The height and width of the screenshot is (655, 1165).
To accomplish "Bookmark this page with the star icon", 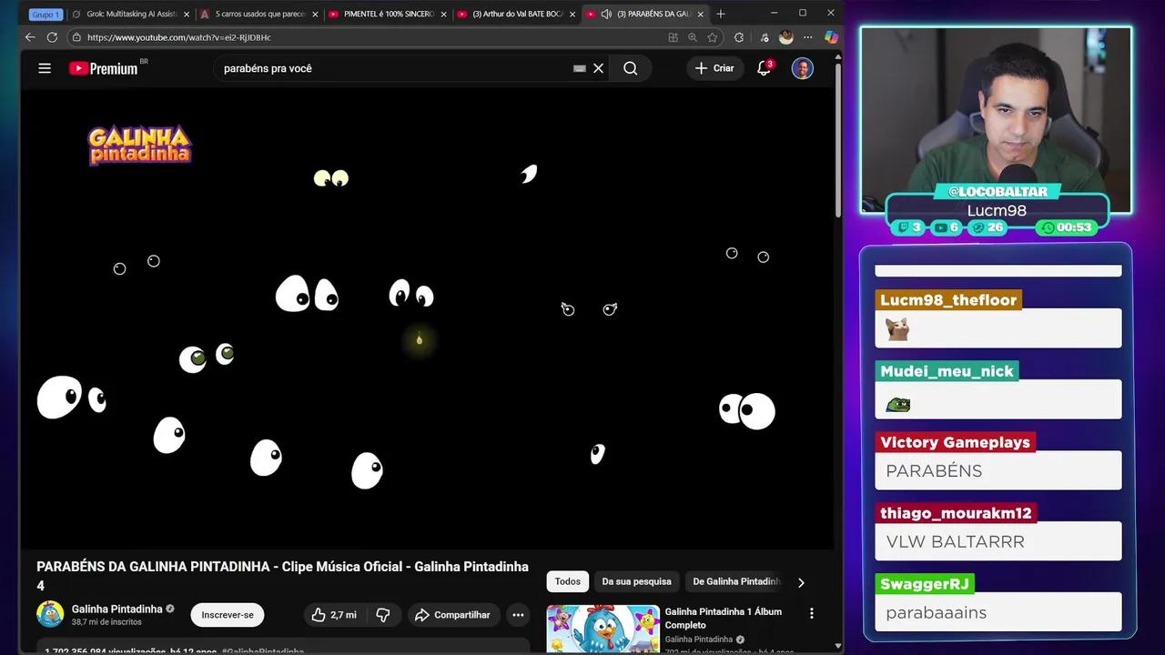I will (x=713, y=37).
